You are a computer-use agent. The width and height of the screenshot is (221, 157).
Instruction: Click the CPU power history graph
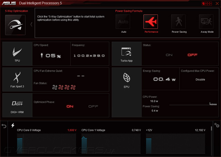pos(193,104)
